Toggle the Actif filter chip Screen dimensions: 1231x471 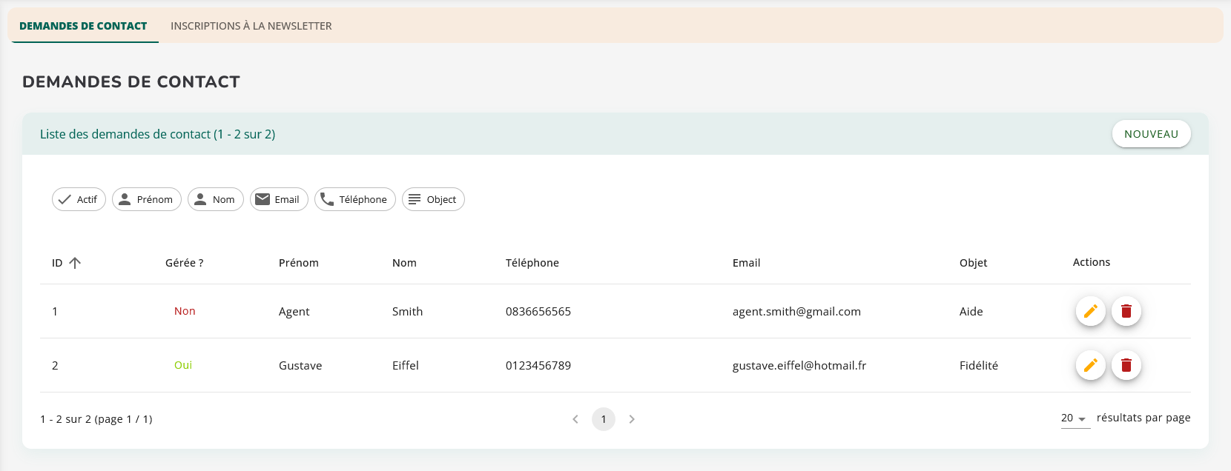coord(79,199)
